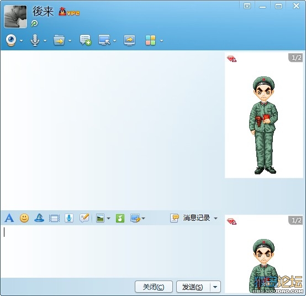Switch lower QQ show via 1/2 tab
Screen dimensions: 306x296
(296, 221)
